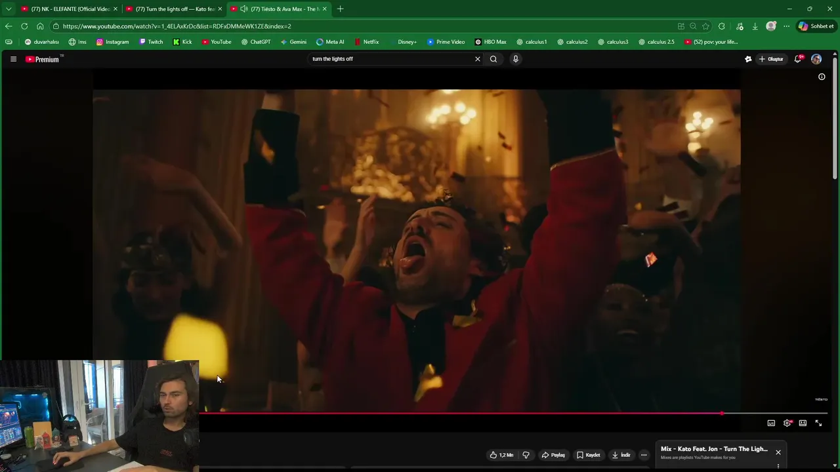The image size is (840, 472).
Task: Click the Kaydet save button
Action: coord(589,455)
